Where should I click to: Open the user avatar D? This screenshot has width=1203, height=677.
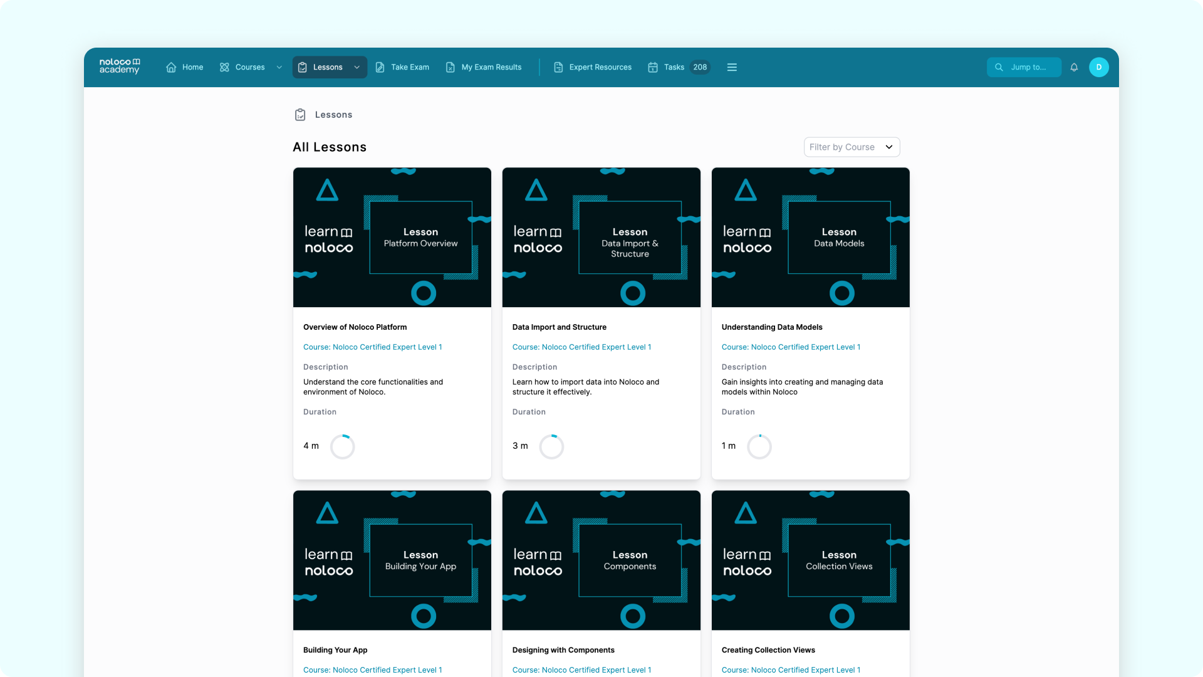pyautogui.click(x=1098, y=67)
